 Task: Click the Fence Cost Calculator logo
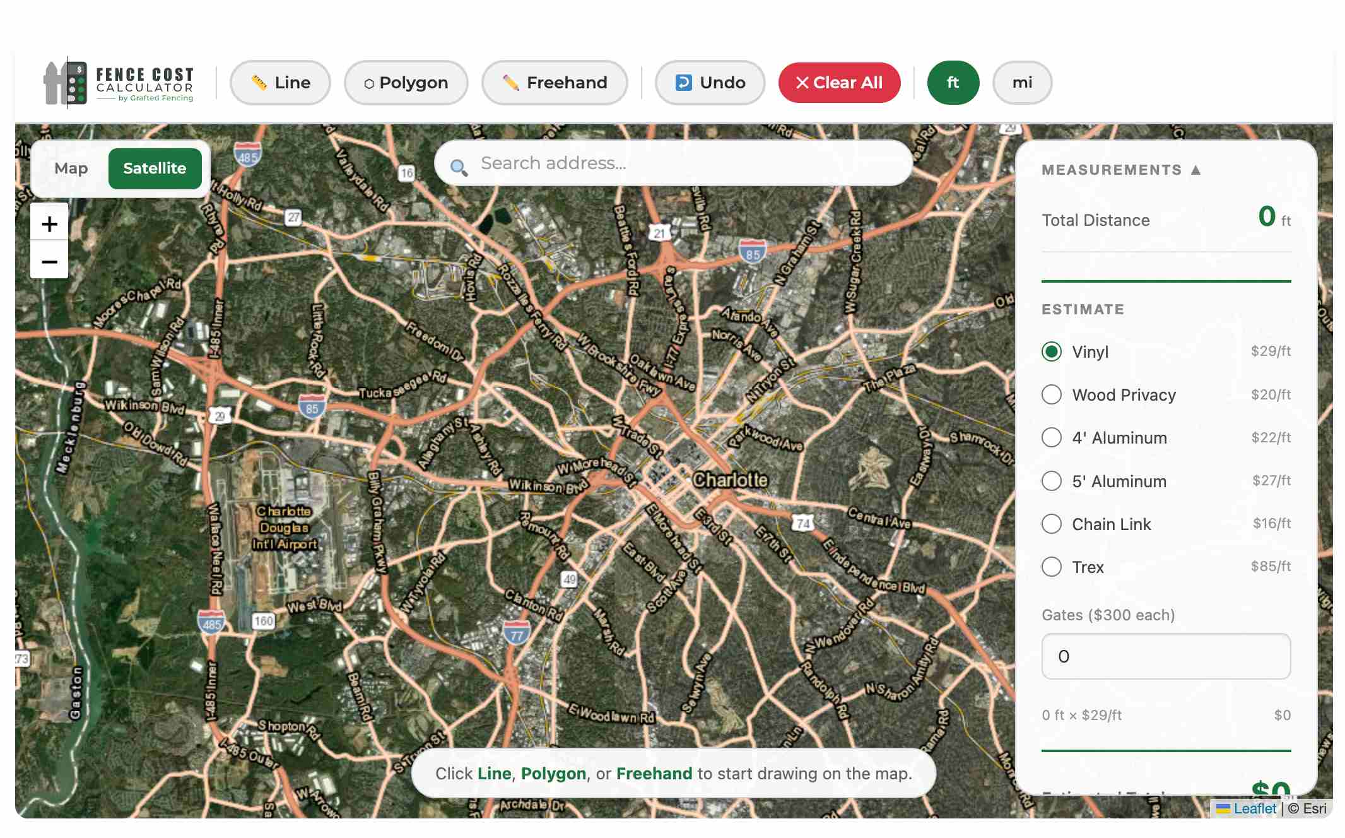pyautogui.click(x=119, y=83)
